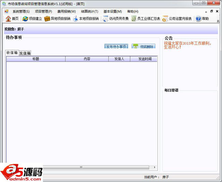222x182 pixels.
Task: Expand toolbar overflow arrow
Action: pyautogui.click(x=218, y=21)
